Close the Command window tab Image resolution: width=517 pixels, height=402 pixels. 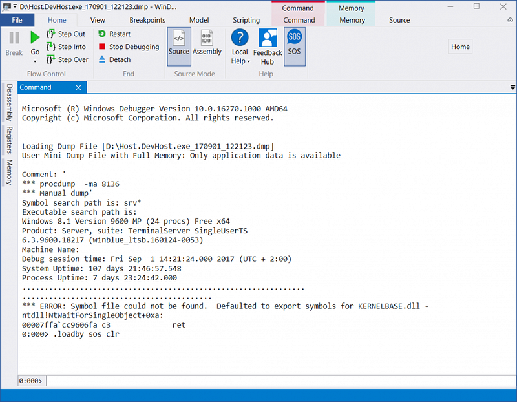(78, 87)
